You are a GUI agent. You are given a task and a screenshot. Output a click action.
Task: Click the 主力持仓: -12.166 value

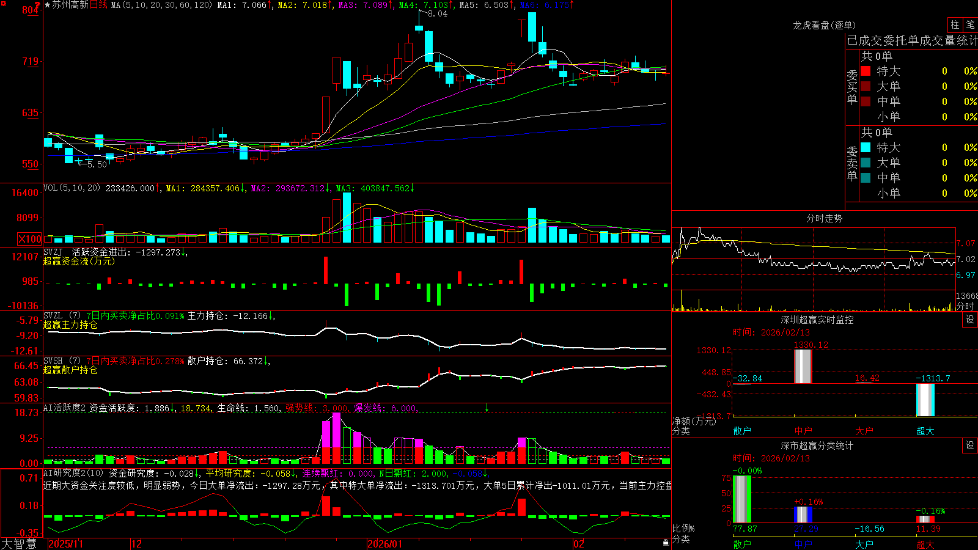point(228,316)
